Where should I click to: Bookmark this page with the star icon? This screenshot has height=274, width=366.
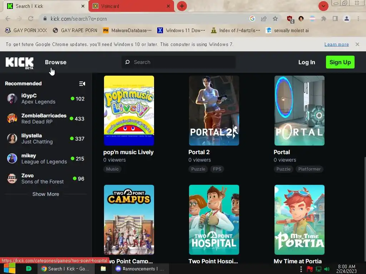[x=275, y=19]
